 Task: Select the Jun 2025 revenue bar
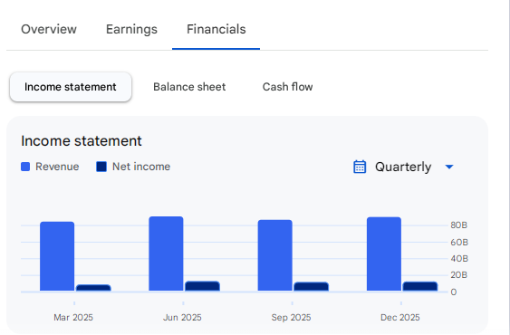[x=166, y=254]
